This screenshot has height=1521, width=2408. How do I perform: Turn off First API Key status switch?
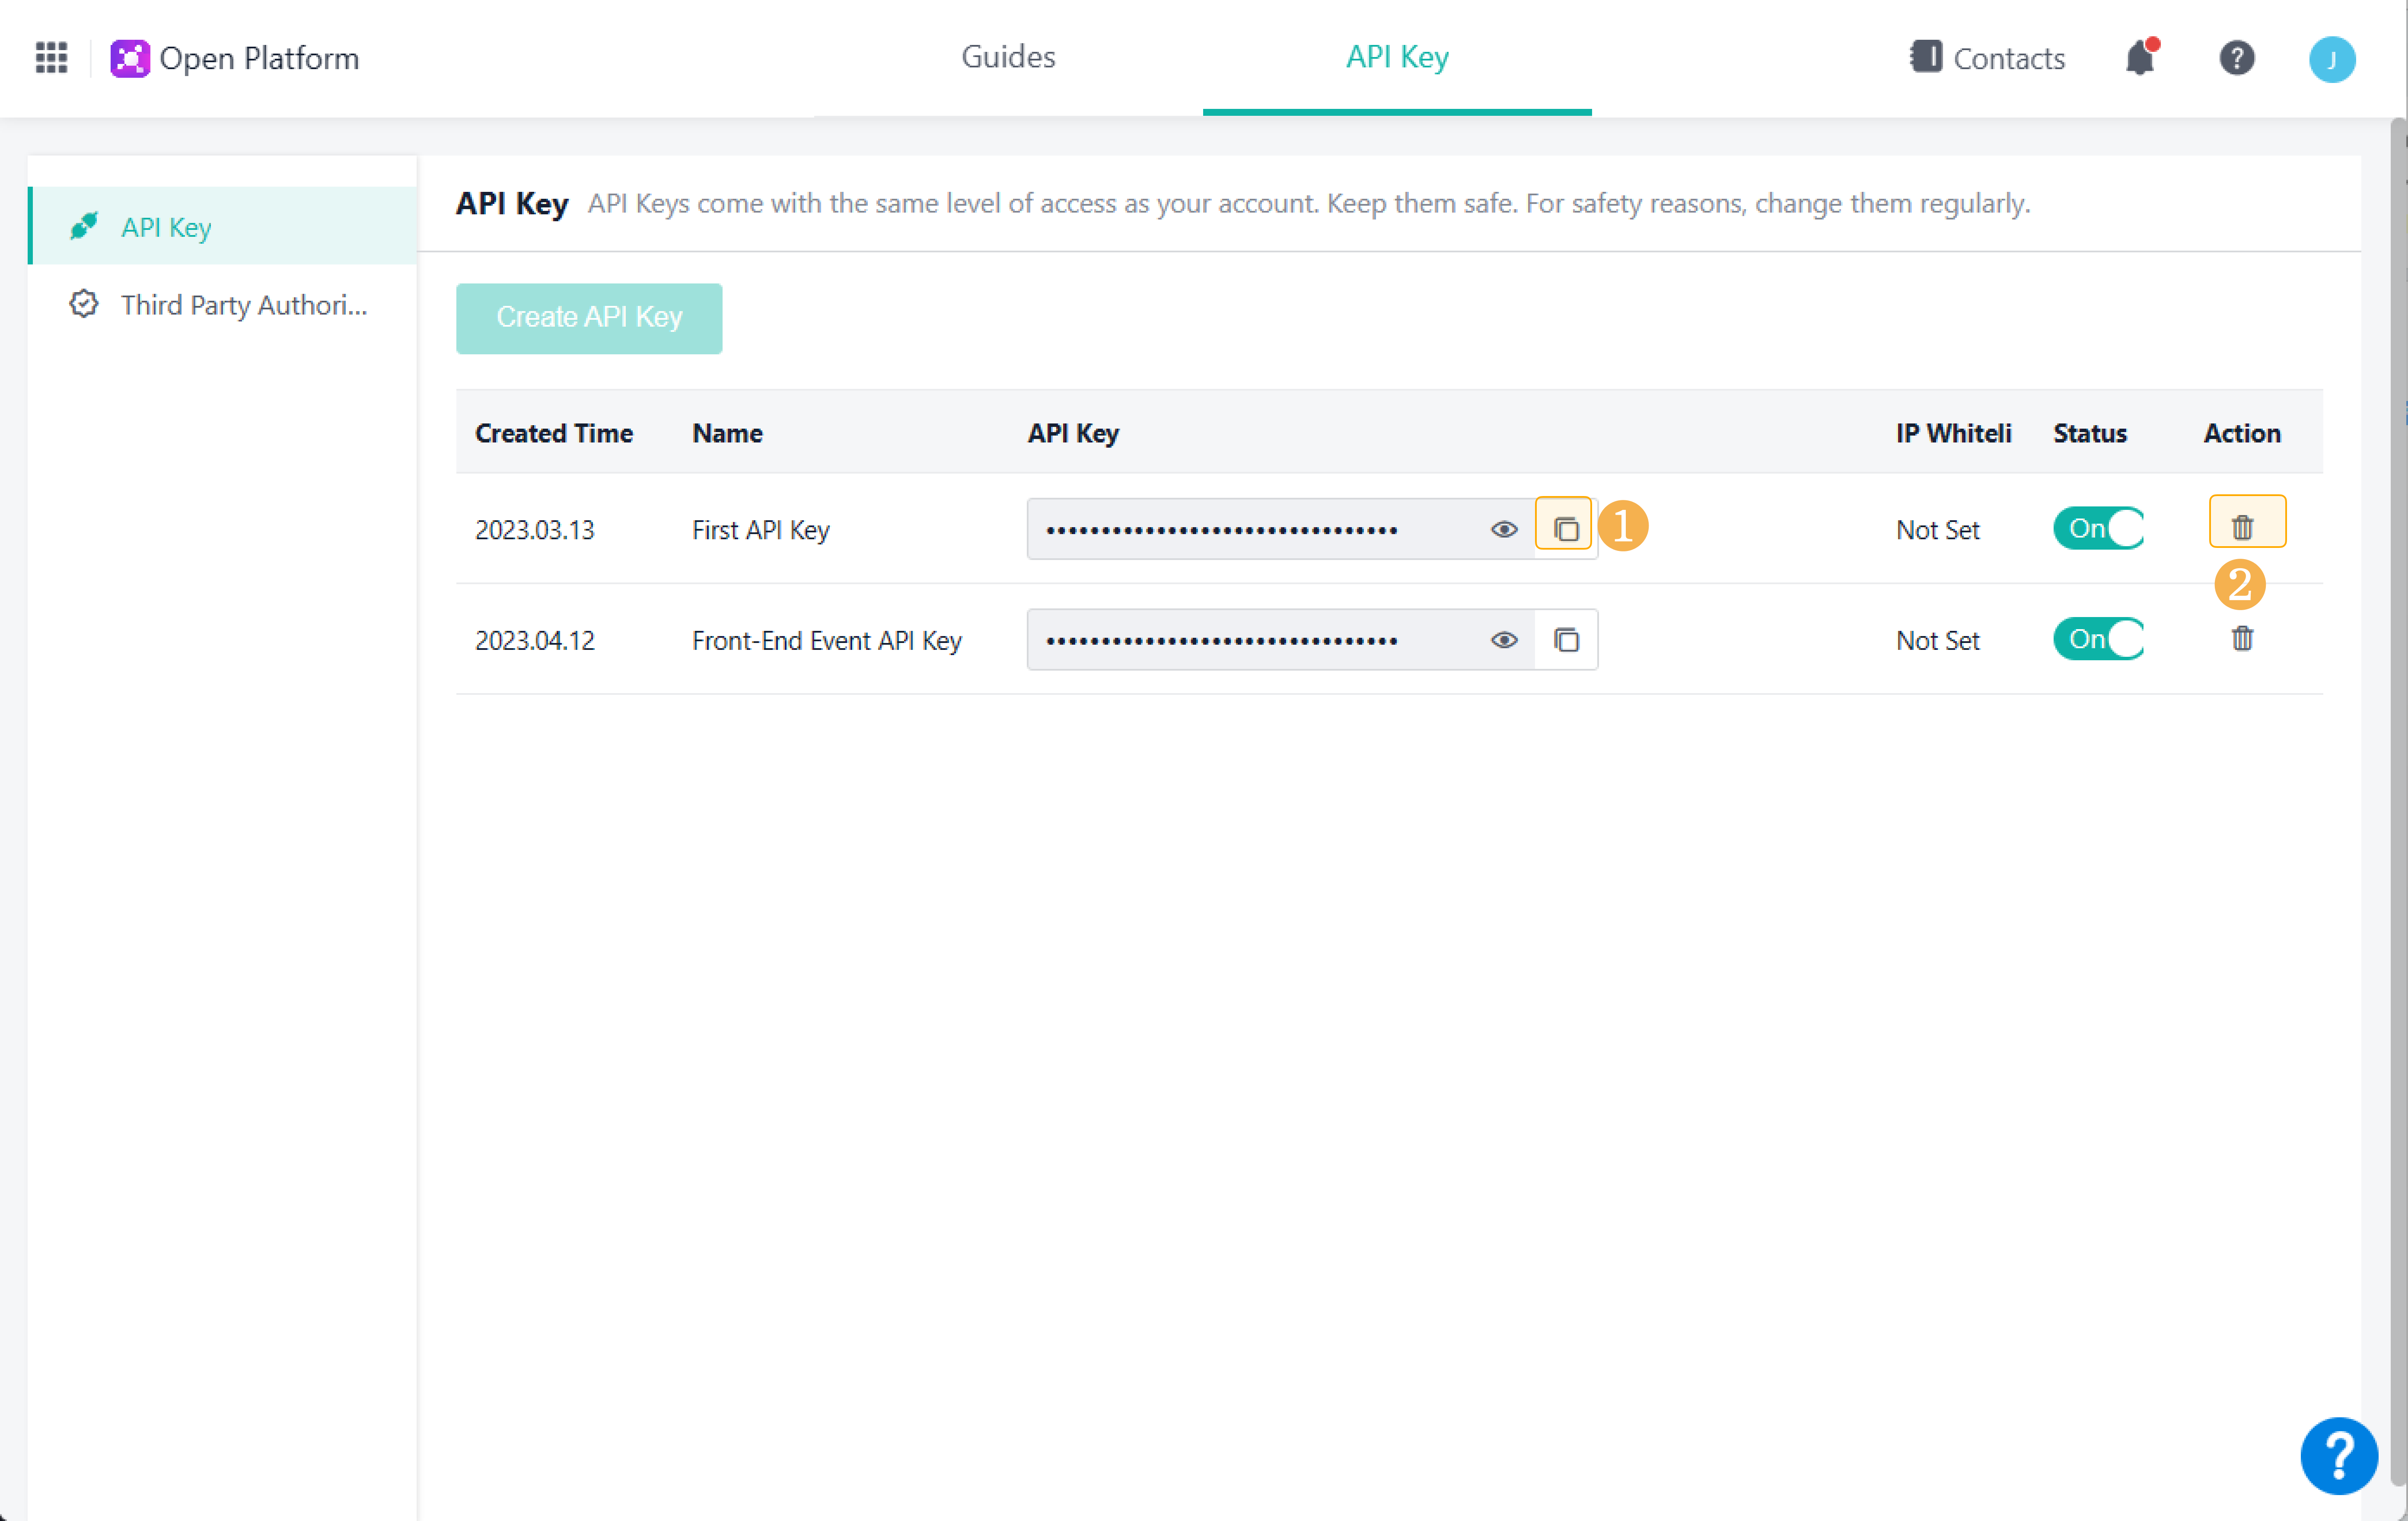[2098, 528]
